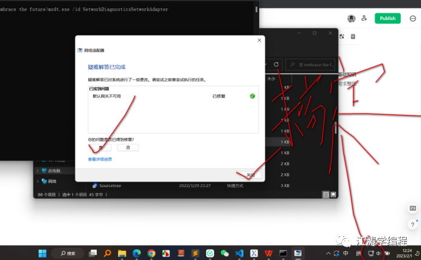Image resolution: width=421 pixels, height=260 pixels.
Task: Expand the 网络 tree node
Action: tap(38, 181)
